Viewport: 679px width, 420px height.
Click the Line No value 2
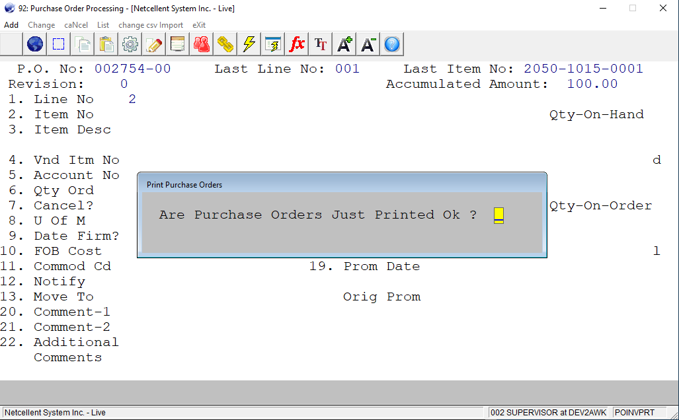click(x=132, y=99)
